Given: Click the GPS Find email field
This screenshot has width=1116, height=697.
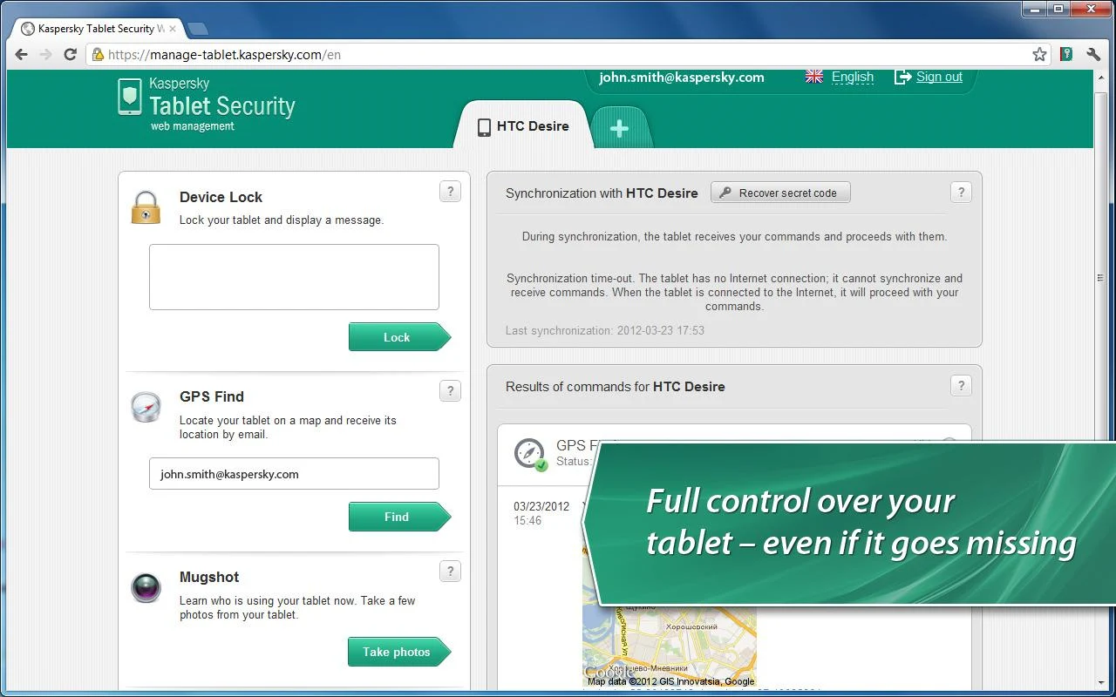Looking at the screenshot, I should 294,474.
